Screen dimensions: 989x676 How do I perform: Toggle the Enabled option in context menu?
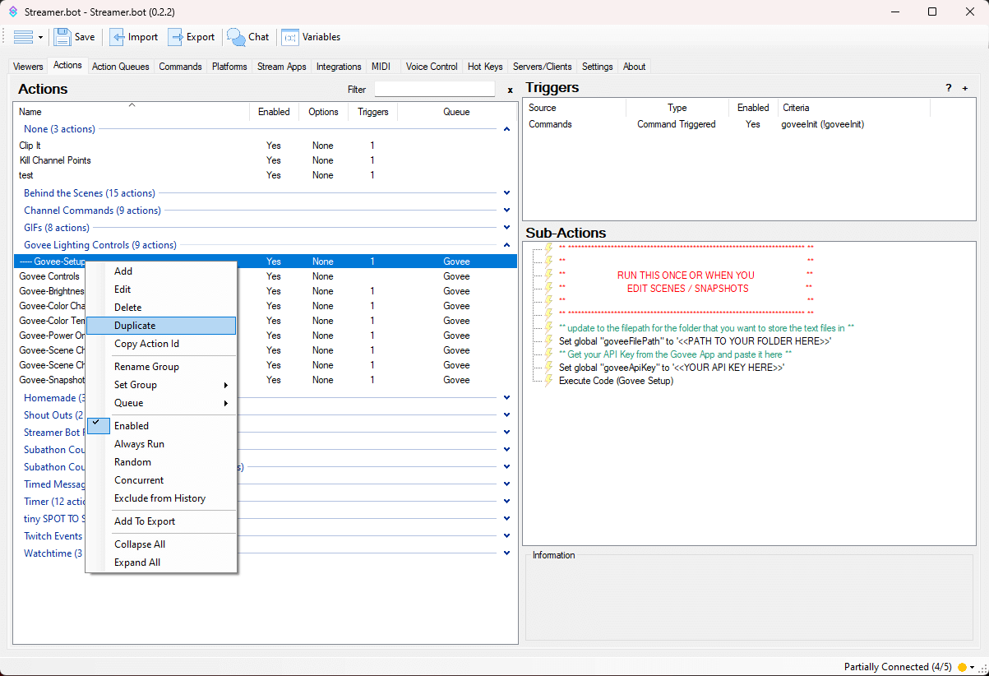point(132,426)
